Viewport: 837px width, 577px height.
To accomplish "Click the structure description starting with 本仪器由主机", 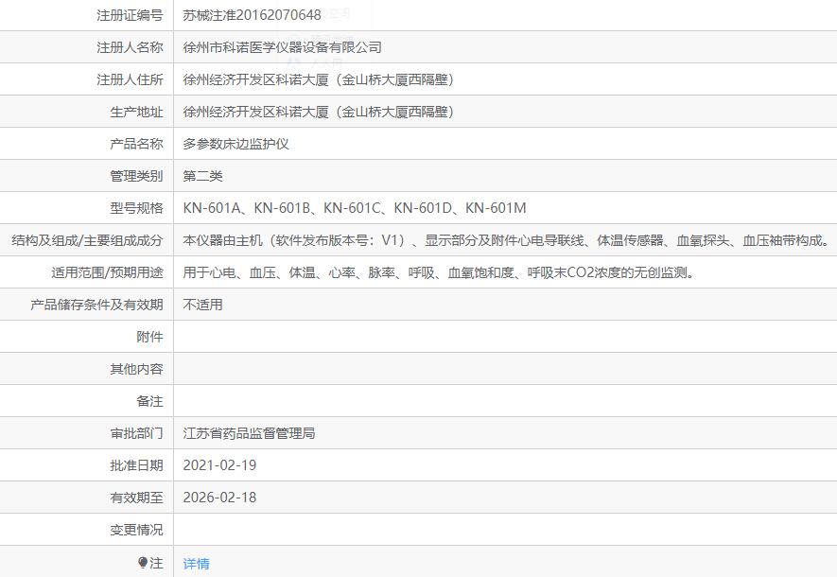I will [x=506, y=240].
